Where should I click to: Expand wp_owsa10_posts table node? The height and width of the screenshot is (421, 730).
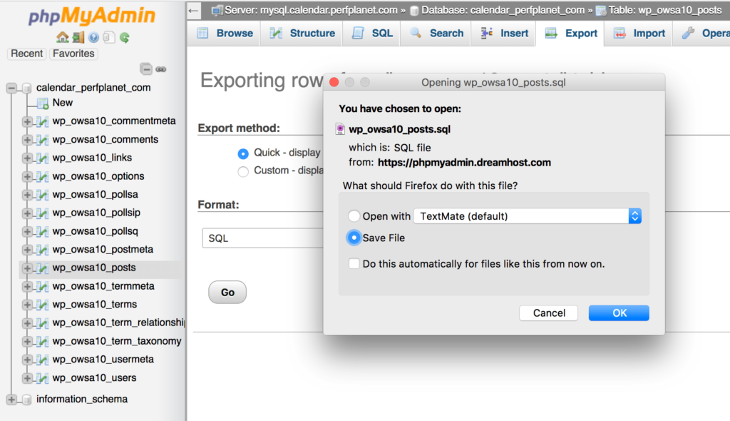click(x=27, y=268)
